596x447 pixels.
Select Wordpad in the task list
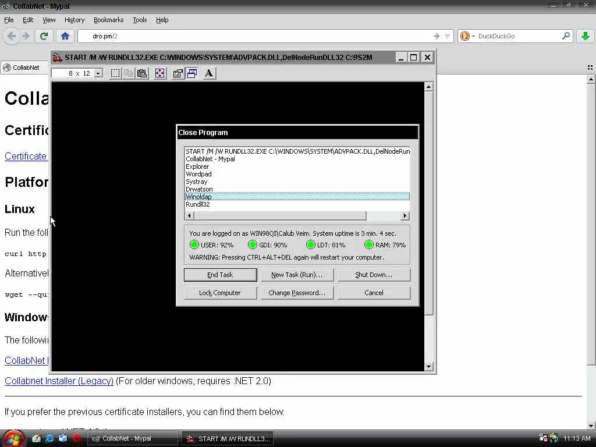pyautogui.click(x=297, y=174)
